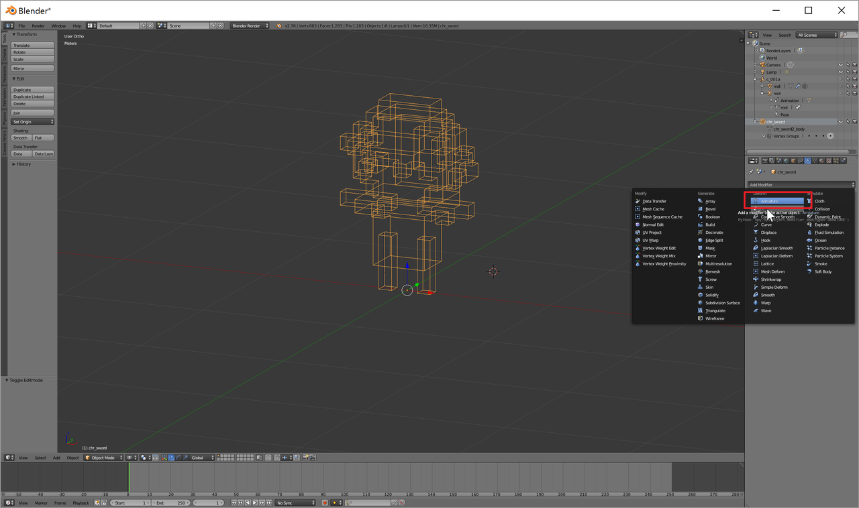Click the Duplicate Linked button

33,97
